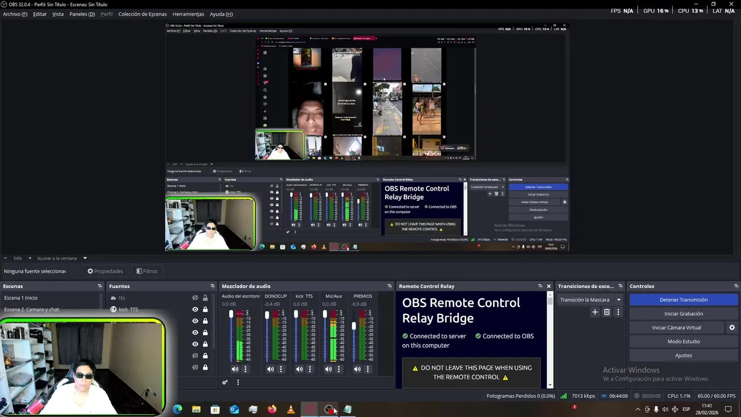
Task: Open Firefox from the taskbar
Action: tap(272, 409)
